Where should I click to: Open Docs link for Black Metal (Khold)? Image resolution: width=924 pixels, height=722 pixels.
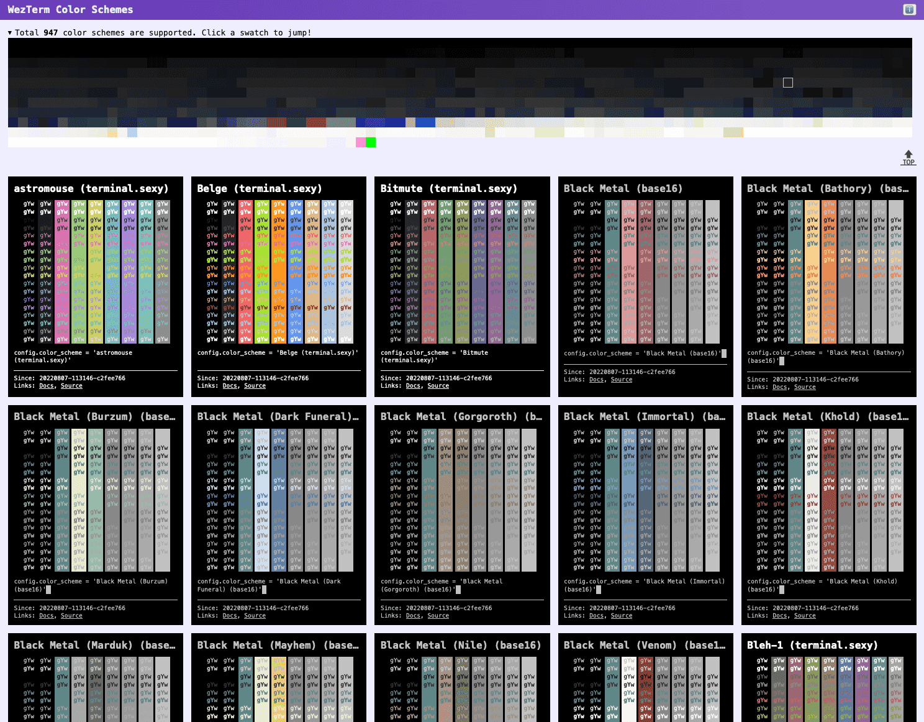pyautogui.click(x=779, y=616)
